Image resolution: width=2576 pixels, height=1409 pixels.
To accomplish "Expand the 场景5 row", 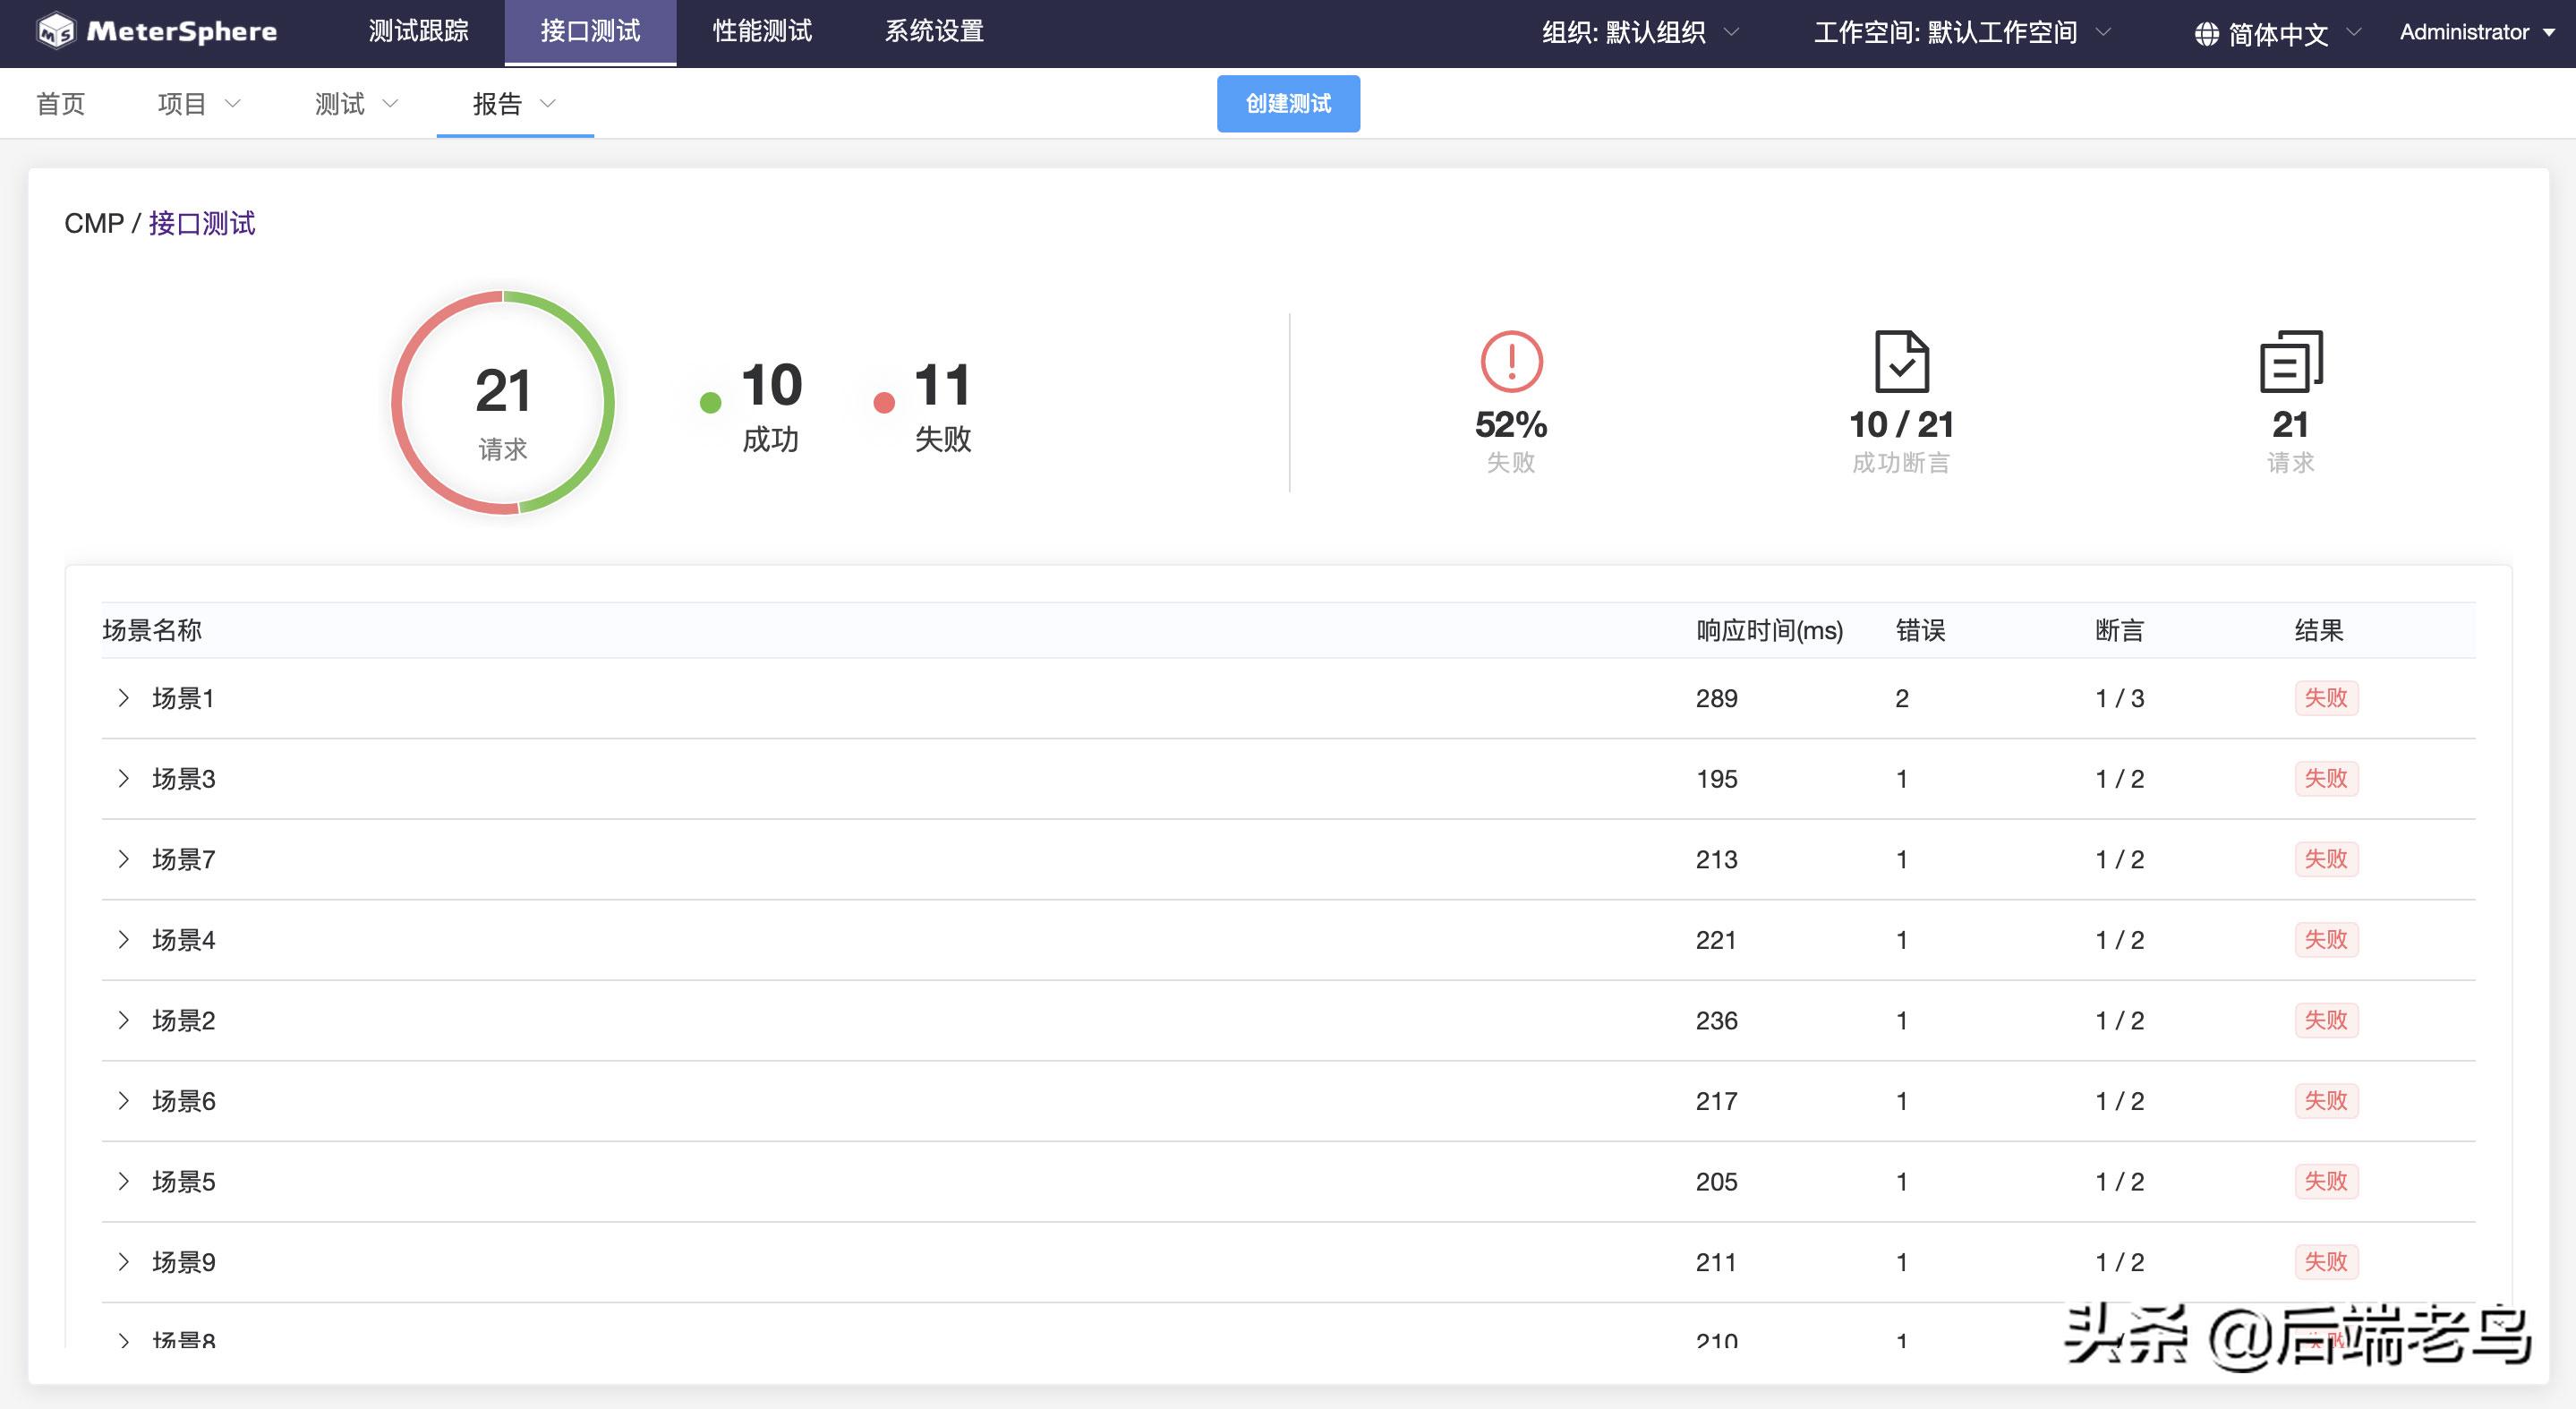I will pyautogui.click(x=123, y=1181).
